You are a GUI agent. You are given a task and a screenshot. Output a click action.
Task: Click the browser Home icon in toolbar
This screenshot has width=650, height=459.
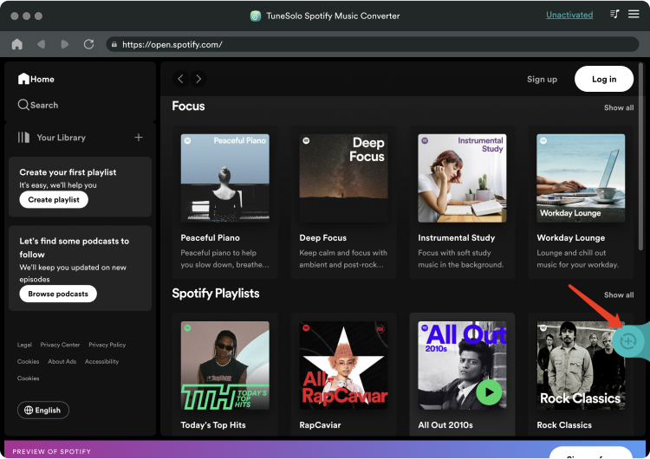click(x=17, y=44)
